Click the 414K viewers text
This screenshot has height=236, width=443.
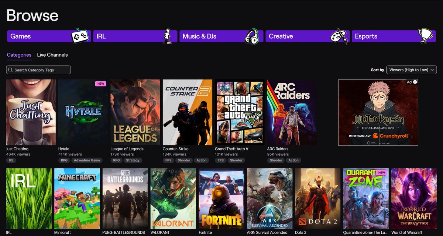[x=70, y=155]
